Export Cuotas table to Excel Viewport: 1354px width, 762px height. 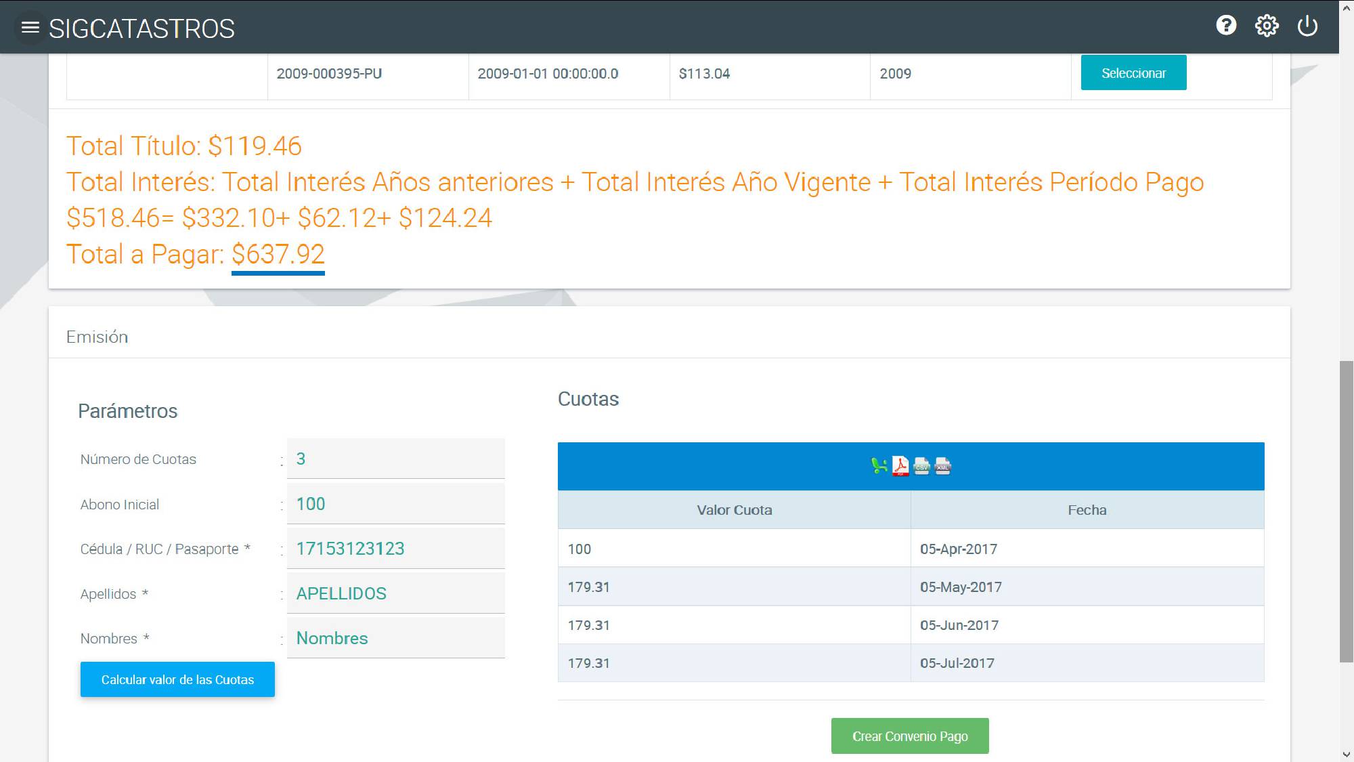(879, 466)
